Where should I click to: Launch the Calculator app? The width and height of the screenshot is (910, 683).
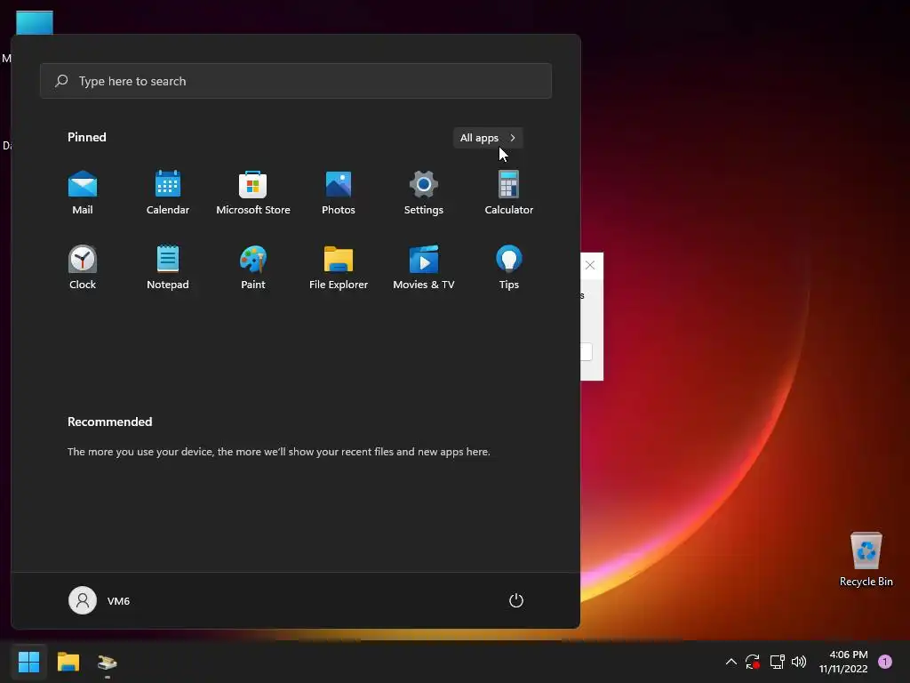click(509, 193)
